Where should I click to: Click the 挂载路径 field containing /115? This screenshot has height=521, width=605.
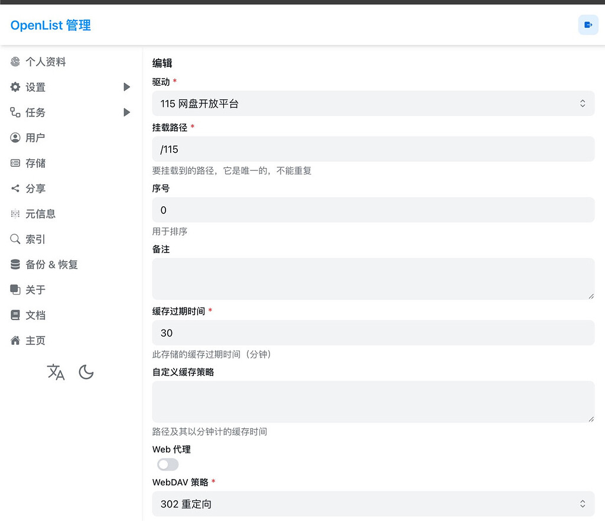coord(373,149)
